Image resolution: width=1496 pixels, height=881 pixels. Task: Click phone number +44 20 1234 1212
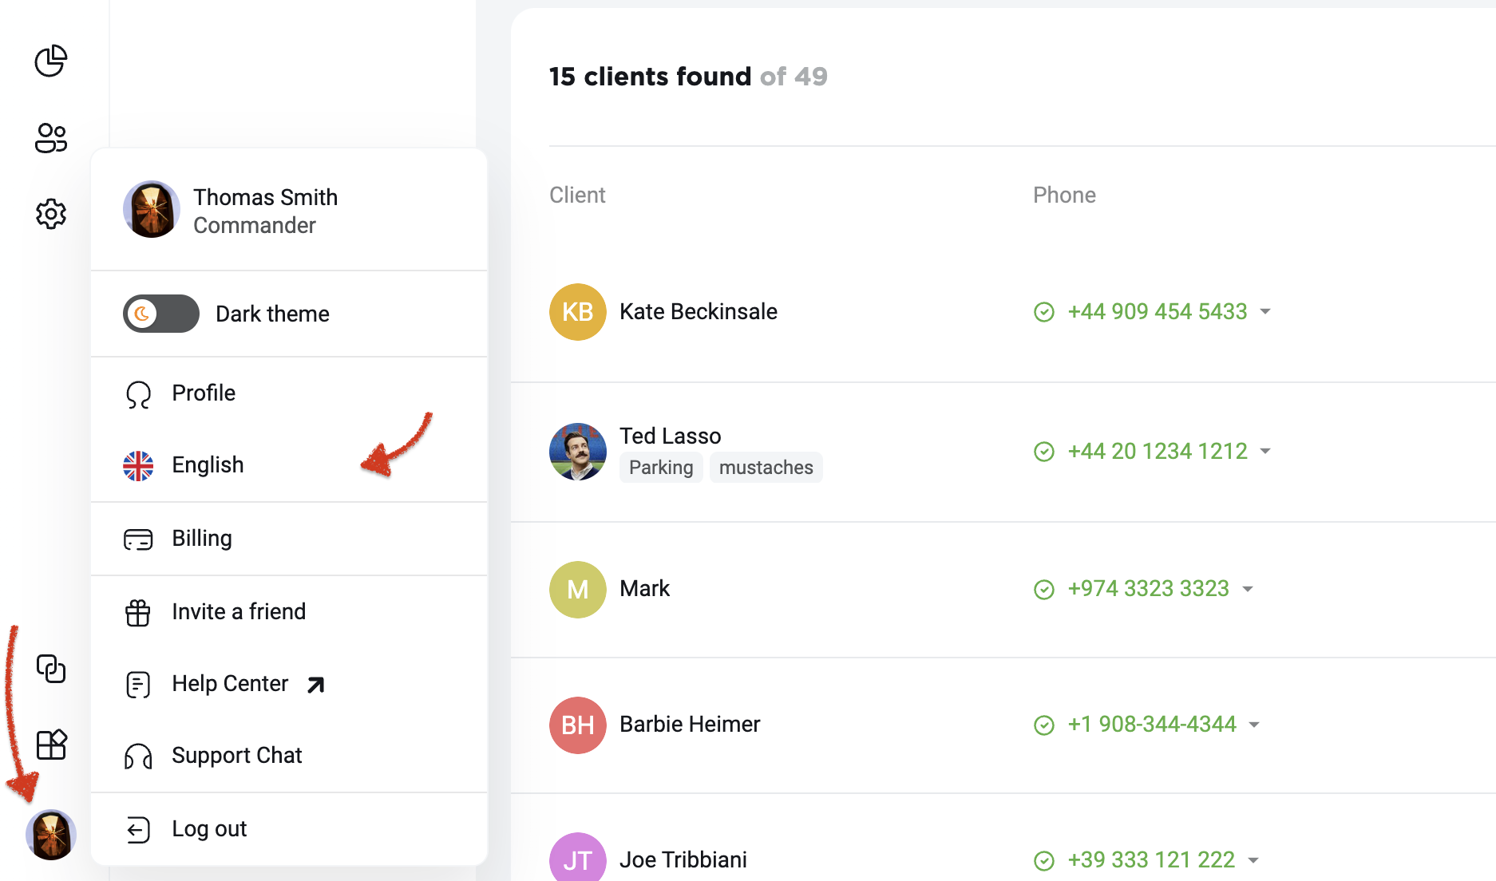click(1158, 451)
